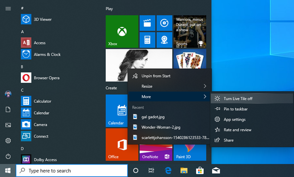
Task: Open the user account avatar
Action: pos(8,94)
